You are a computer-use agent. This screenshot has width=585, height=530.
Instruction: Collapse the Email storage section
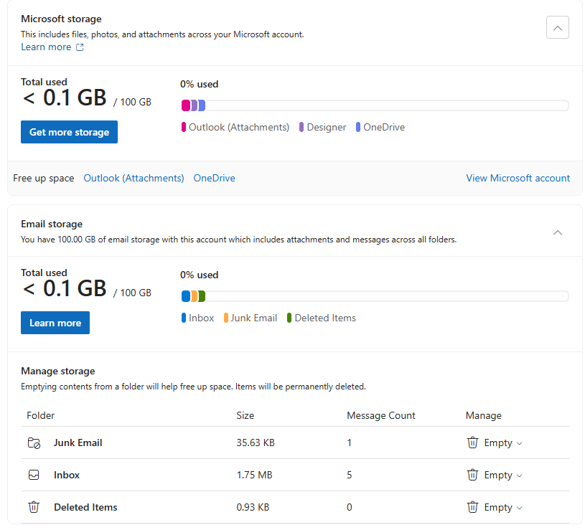558,232
